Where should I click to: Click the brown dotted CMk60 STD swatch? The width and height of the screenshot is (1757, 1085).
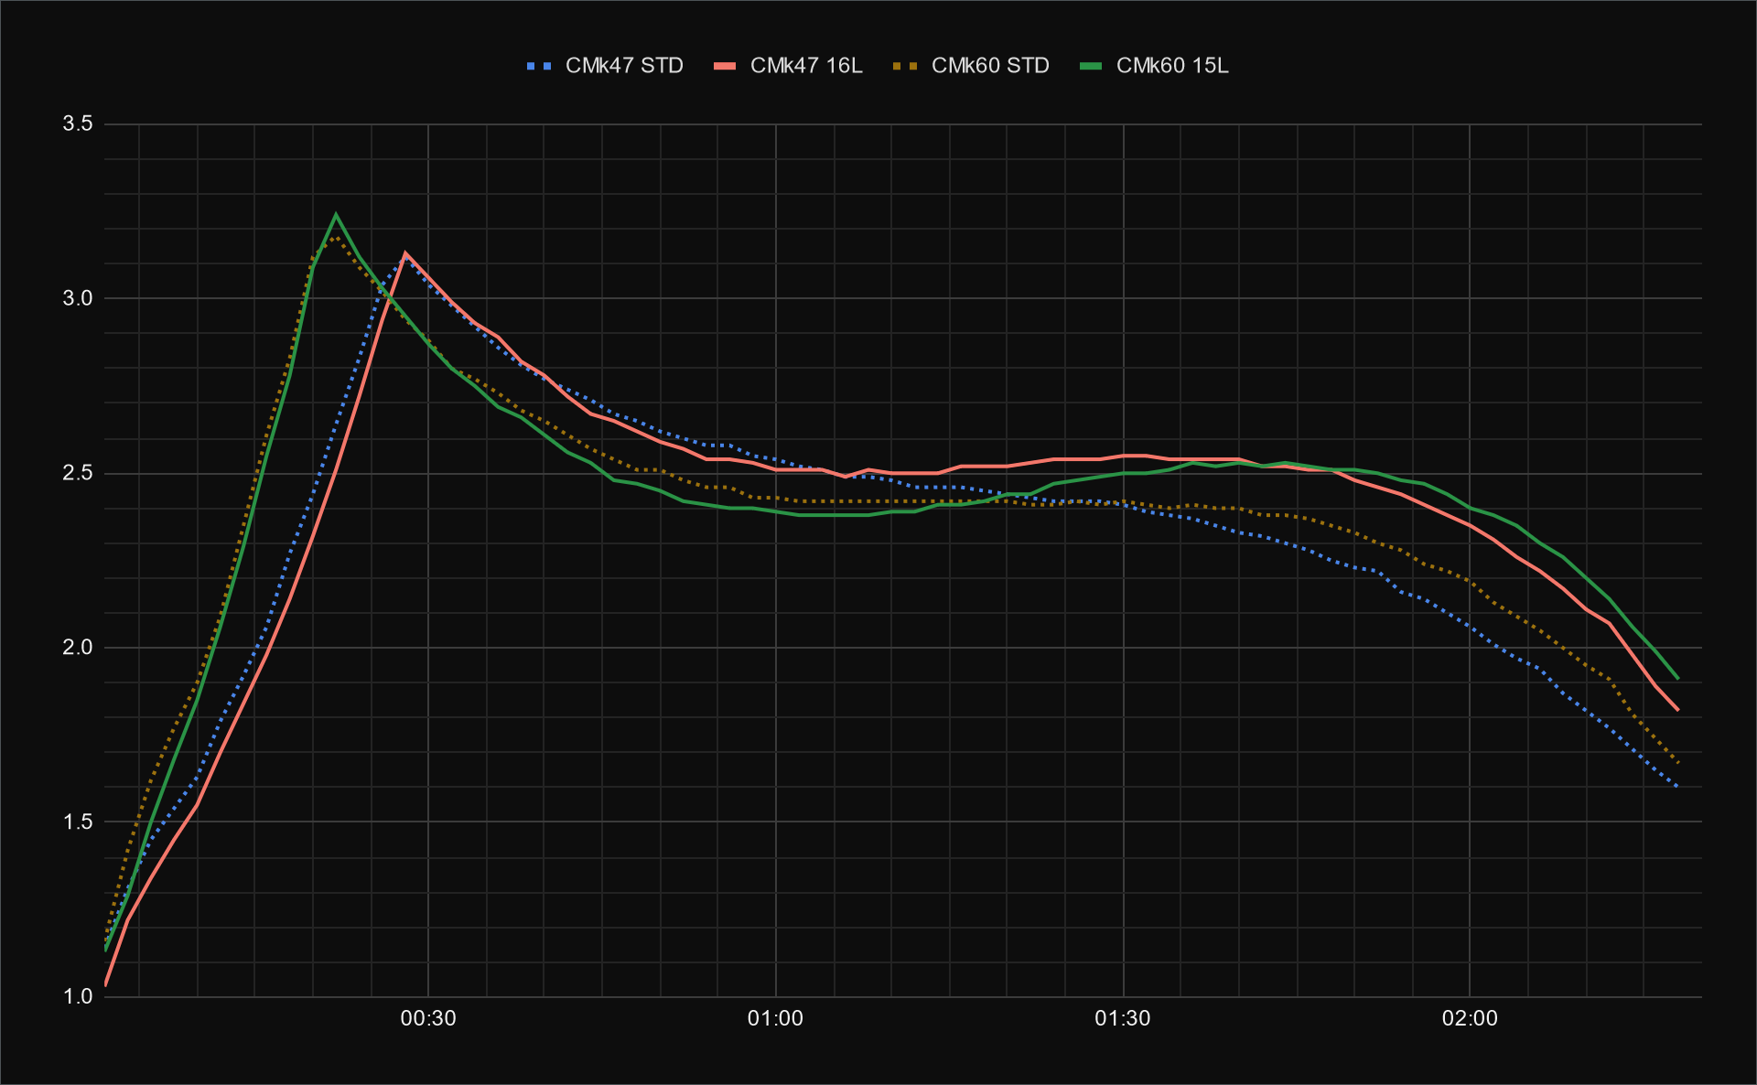click(906, 66)
